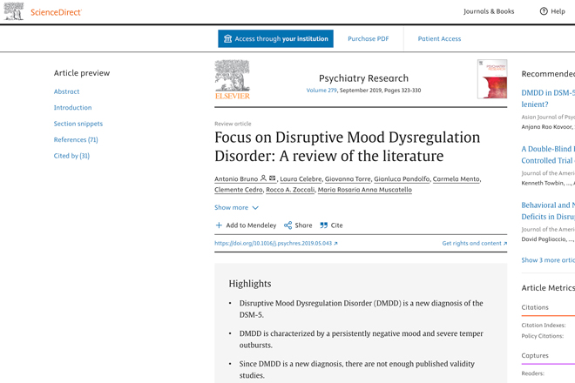The height and width of the screenshot is (383, 575).
Task: Click the Highlights heading
Action: point(250,284)
